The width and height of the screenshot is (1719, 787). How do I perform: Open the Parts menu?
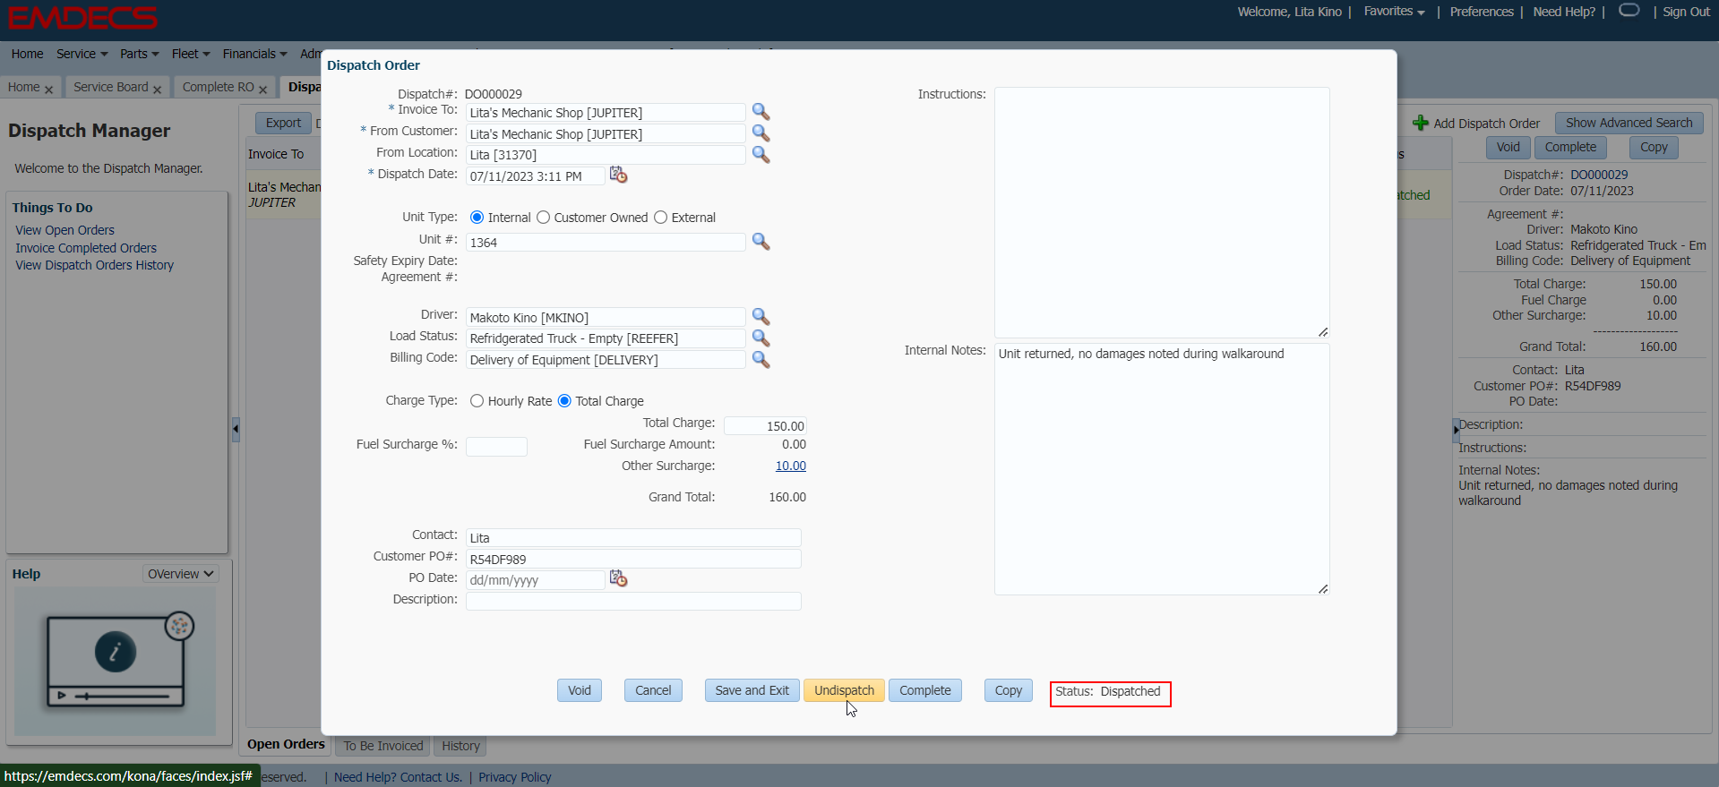(x=139, y=54)
